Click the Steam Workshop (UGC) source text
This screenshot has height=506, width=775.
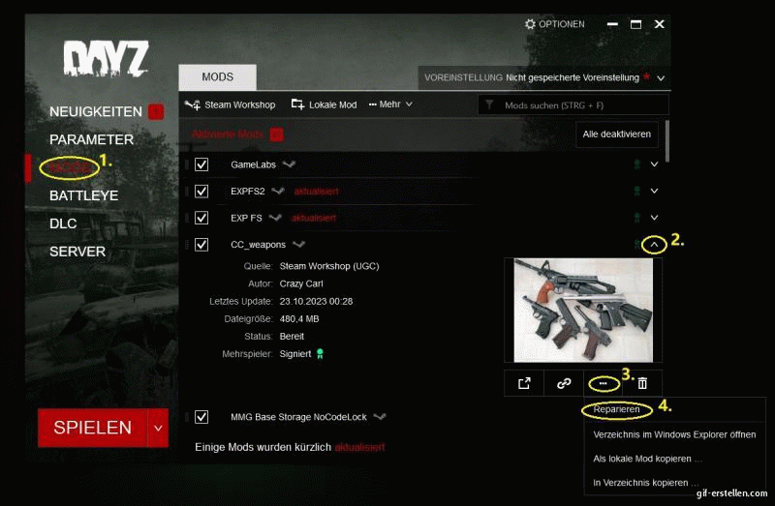329,266
